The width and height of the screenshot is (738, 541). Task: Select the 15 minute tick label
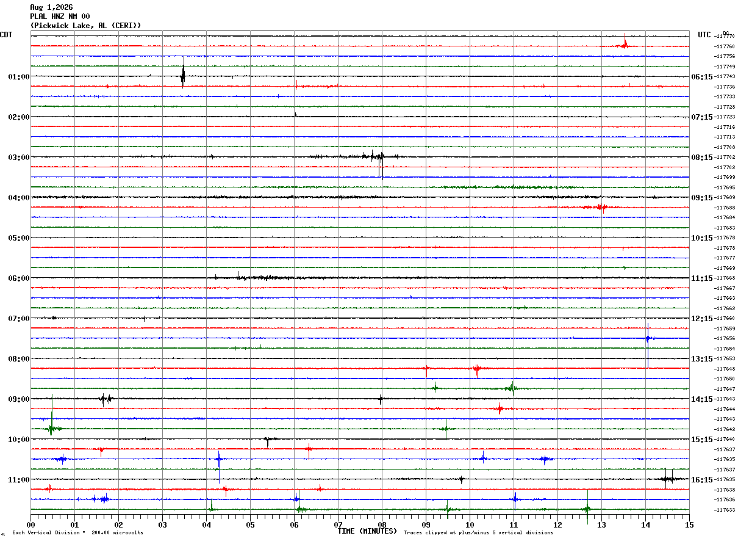(689, 525)
